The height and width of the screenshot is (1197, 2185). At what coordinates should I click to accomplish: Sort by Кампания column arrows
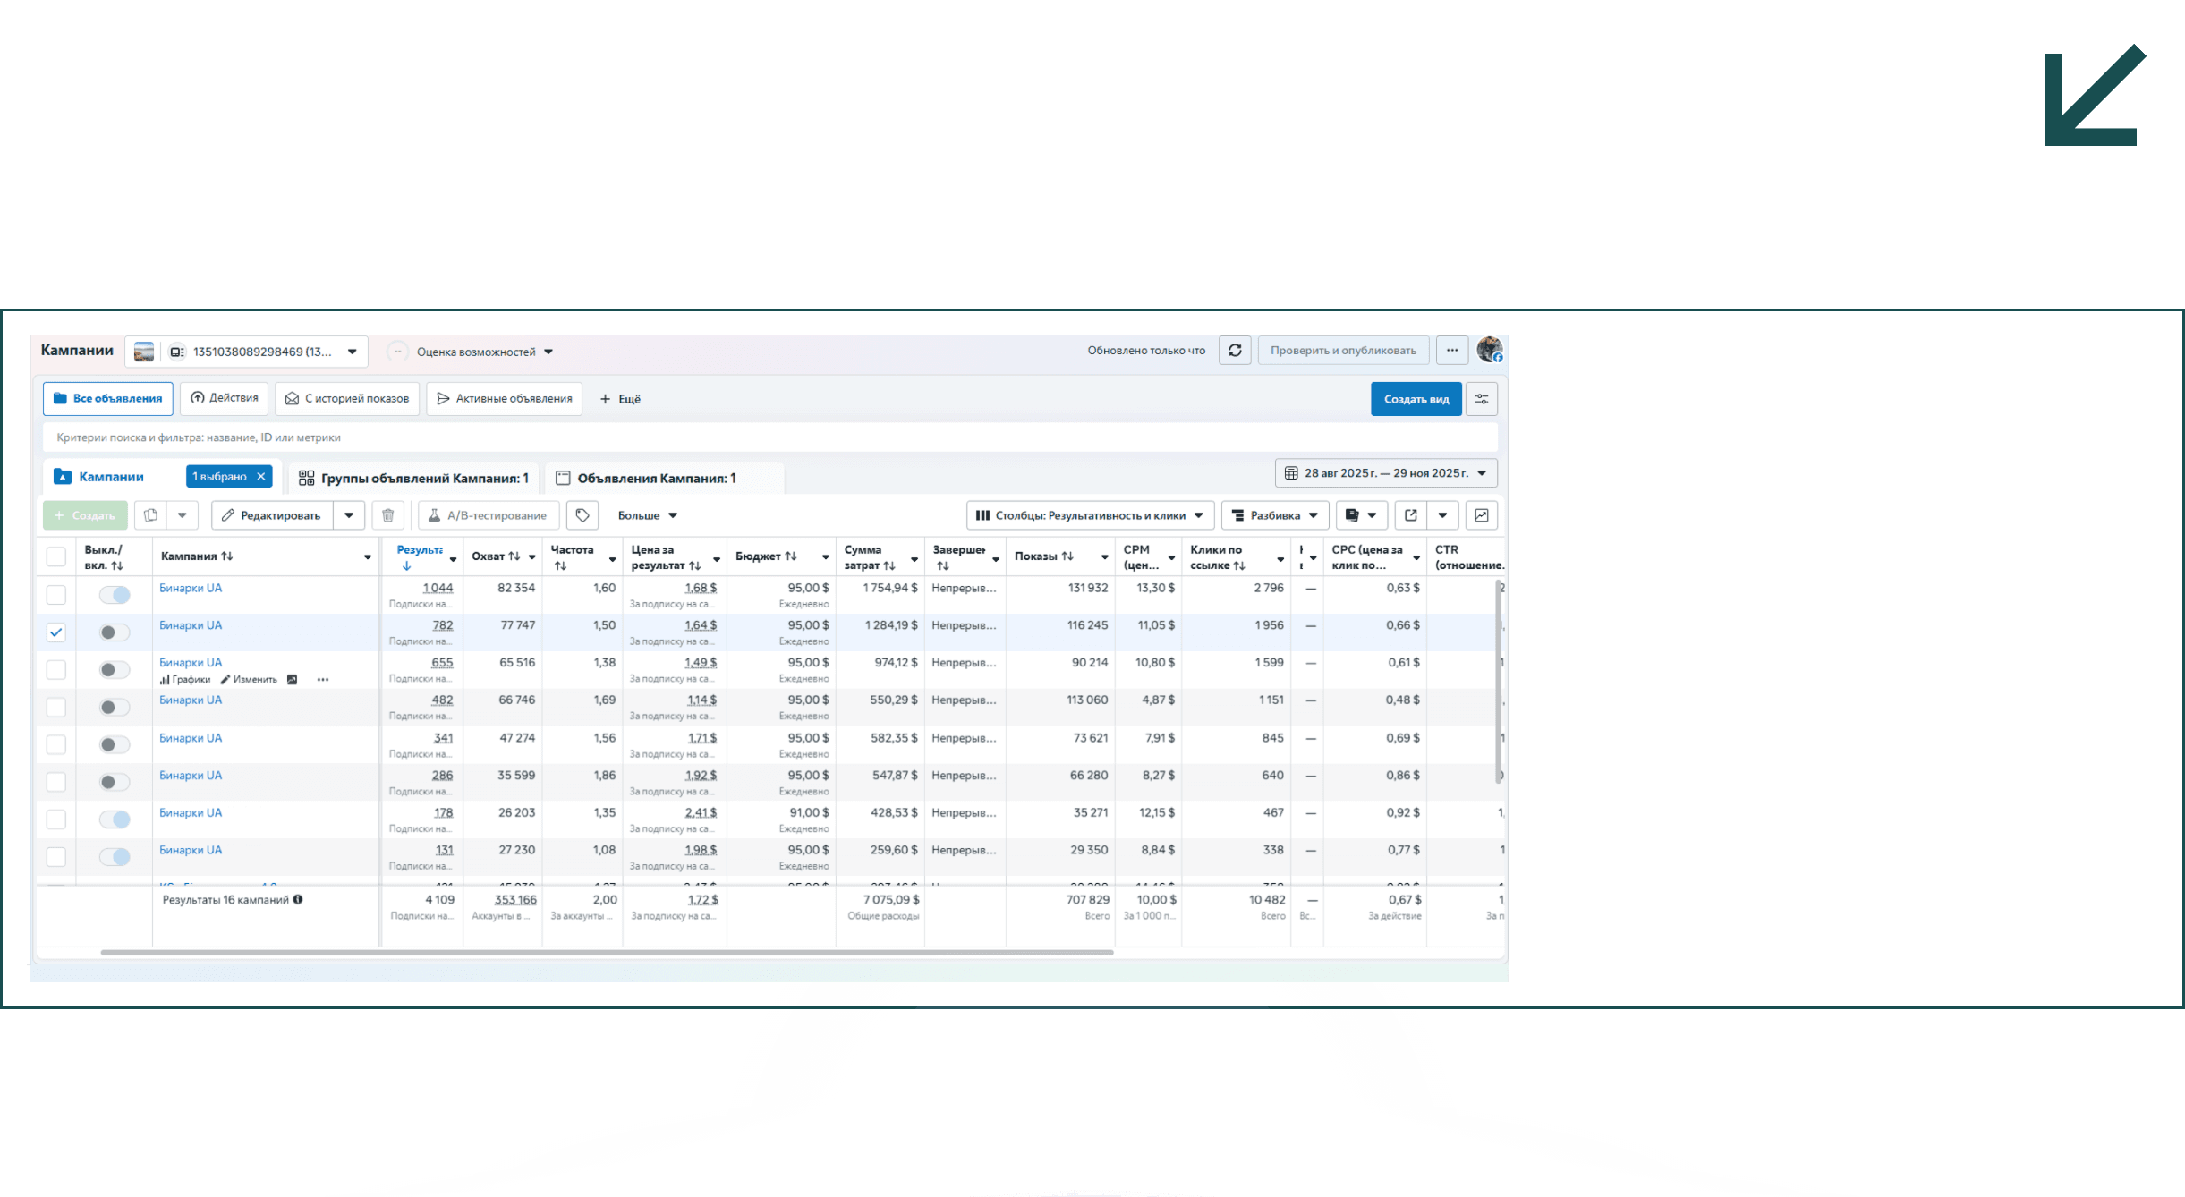pos(227,556)
